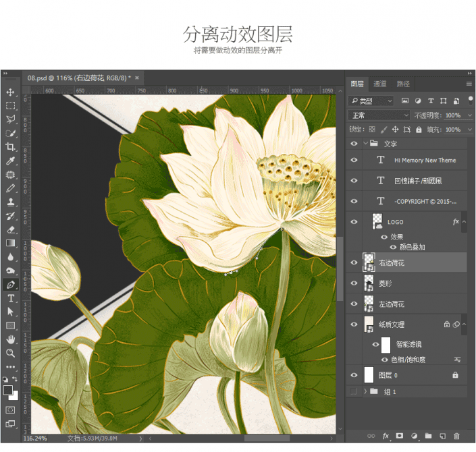Filter layers by type layers
This screenshot has width=476, height=452.
(x=431, y=101)
